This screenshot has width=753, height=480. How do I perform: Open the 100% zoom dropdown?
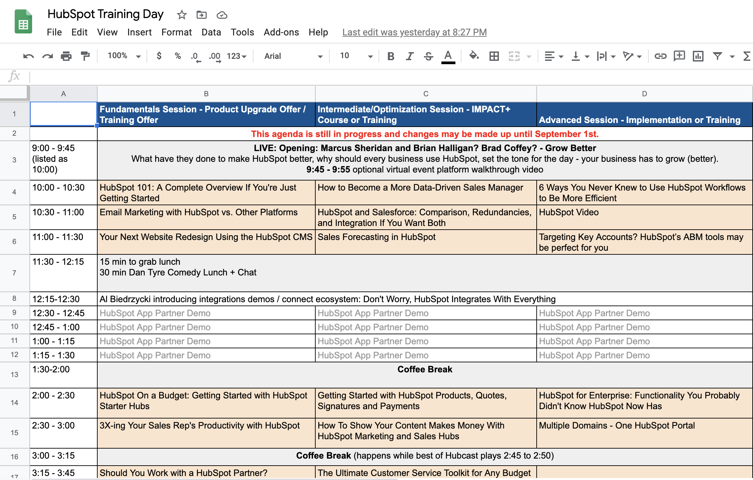point(124,56)
